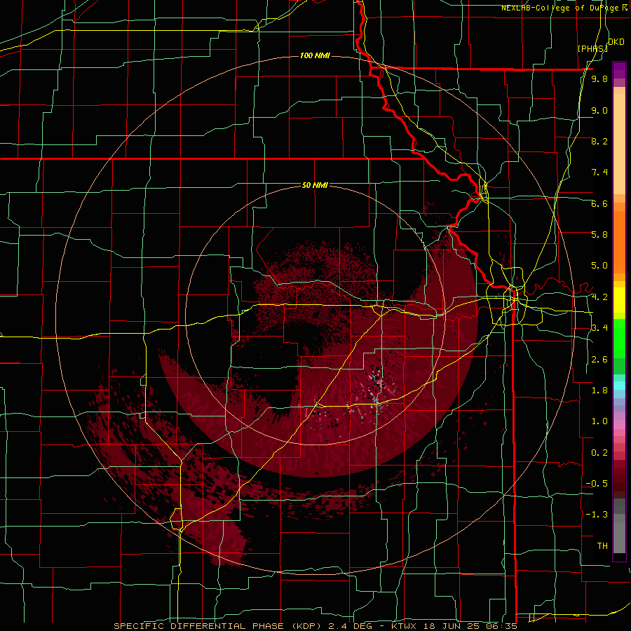Viewport: 631px width, 631px height.
Task: Click the "8.2" color scale value
Action: 599,141
